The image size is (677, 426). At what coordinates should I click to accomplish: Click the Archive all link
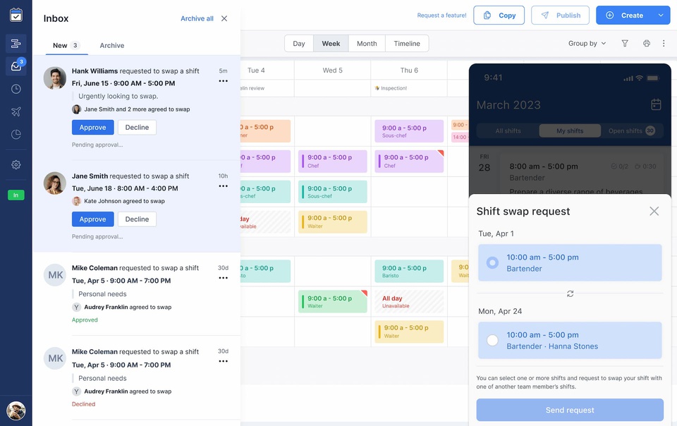(x=197, y=18)
